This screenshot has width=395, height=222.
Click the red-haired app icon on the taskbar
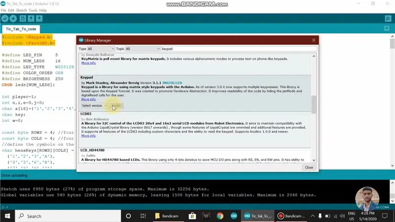[206, 216]
